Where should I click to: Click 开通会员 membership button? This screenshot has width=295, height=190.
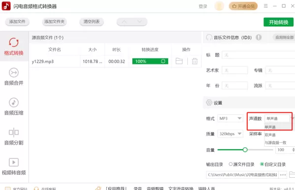(243, 6)
